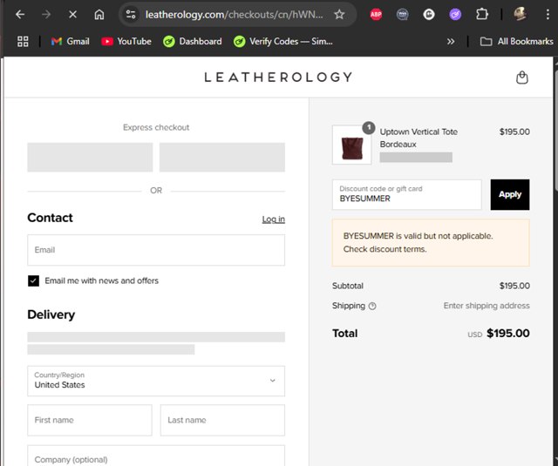The height and width of the screenshot is (466, 558).
Task: Click the 'Express checkout' label
Action: (x=156, y=128)
